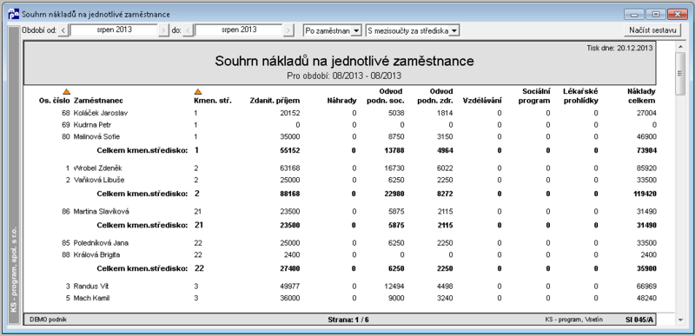Click the 'Strana: 1 / 6' page indicator
This screenshot has height=336, width=695.
tap(348, 320)
